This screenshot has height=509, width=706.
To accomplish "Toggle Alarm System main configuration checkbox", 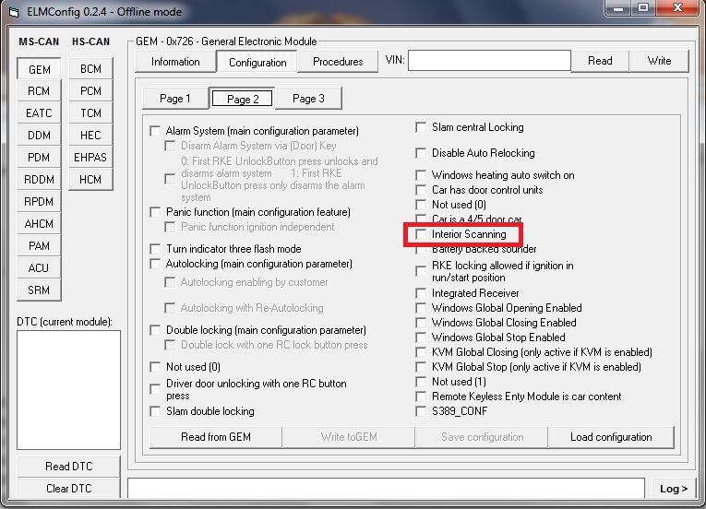I will [x=155, y=131].
